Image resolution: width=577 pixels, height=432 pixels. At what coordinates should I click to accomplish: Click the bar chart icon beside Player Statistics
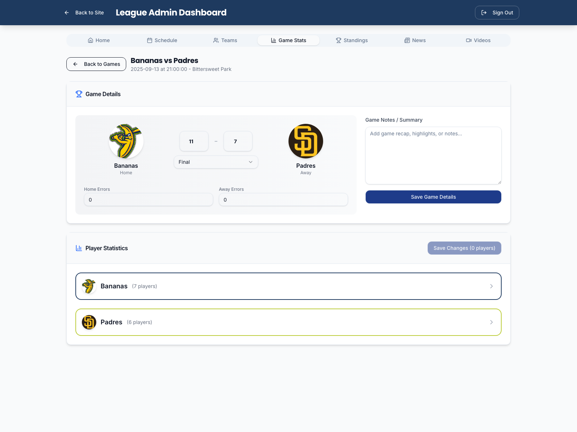79,248
